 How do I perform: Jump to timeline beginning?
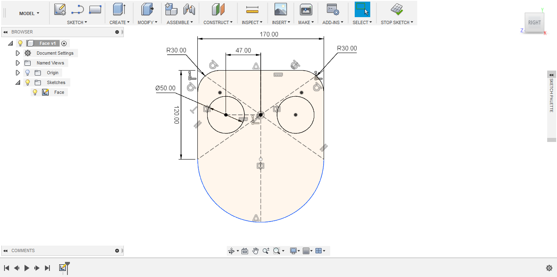pos(7,268)
